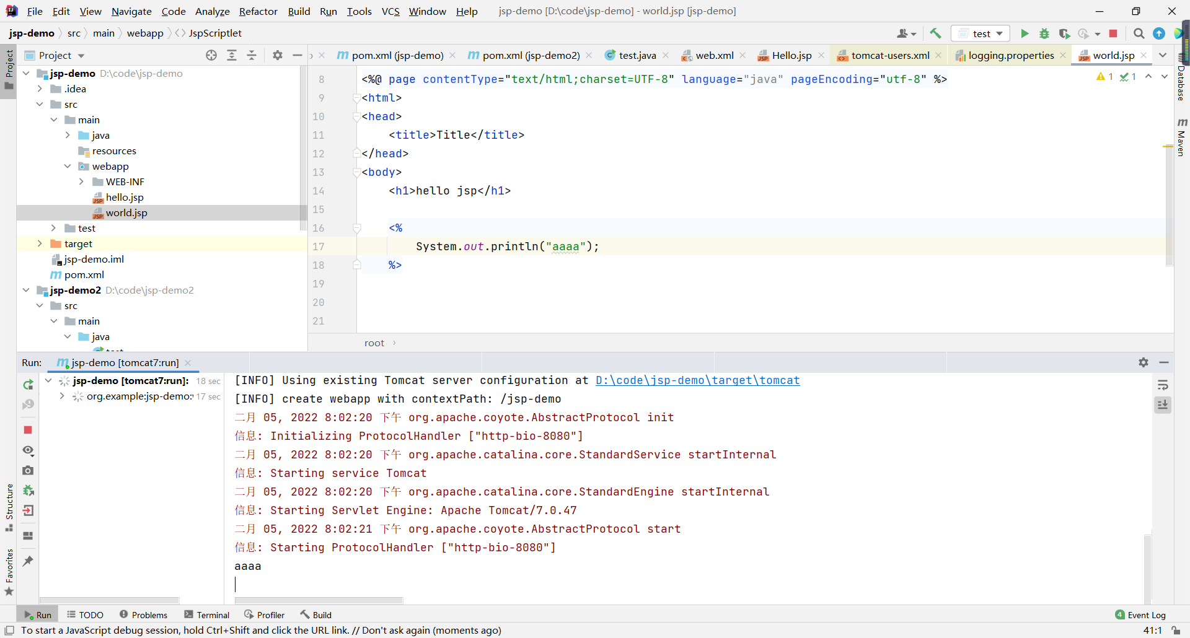Image resolution: width=1190 pixels, height=638 pixels.
Task: Show hidden editor tabs list
Action: coord(1163,55)
